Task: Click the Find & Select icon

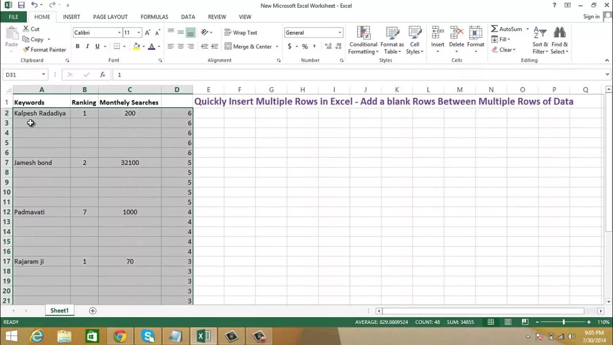Action: (559, 40)
